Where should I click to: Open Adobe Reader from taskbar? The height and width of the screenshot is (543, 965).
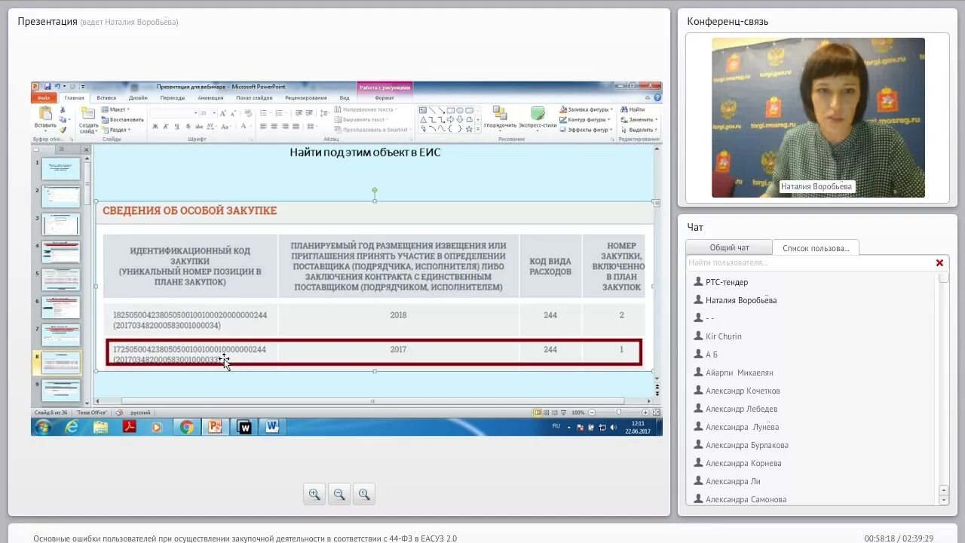point(129,428)
